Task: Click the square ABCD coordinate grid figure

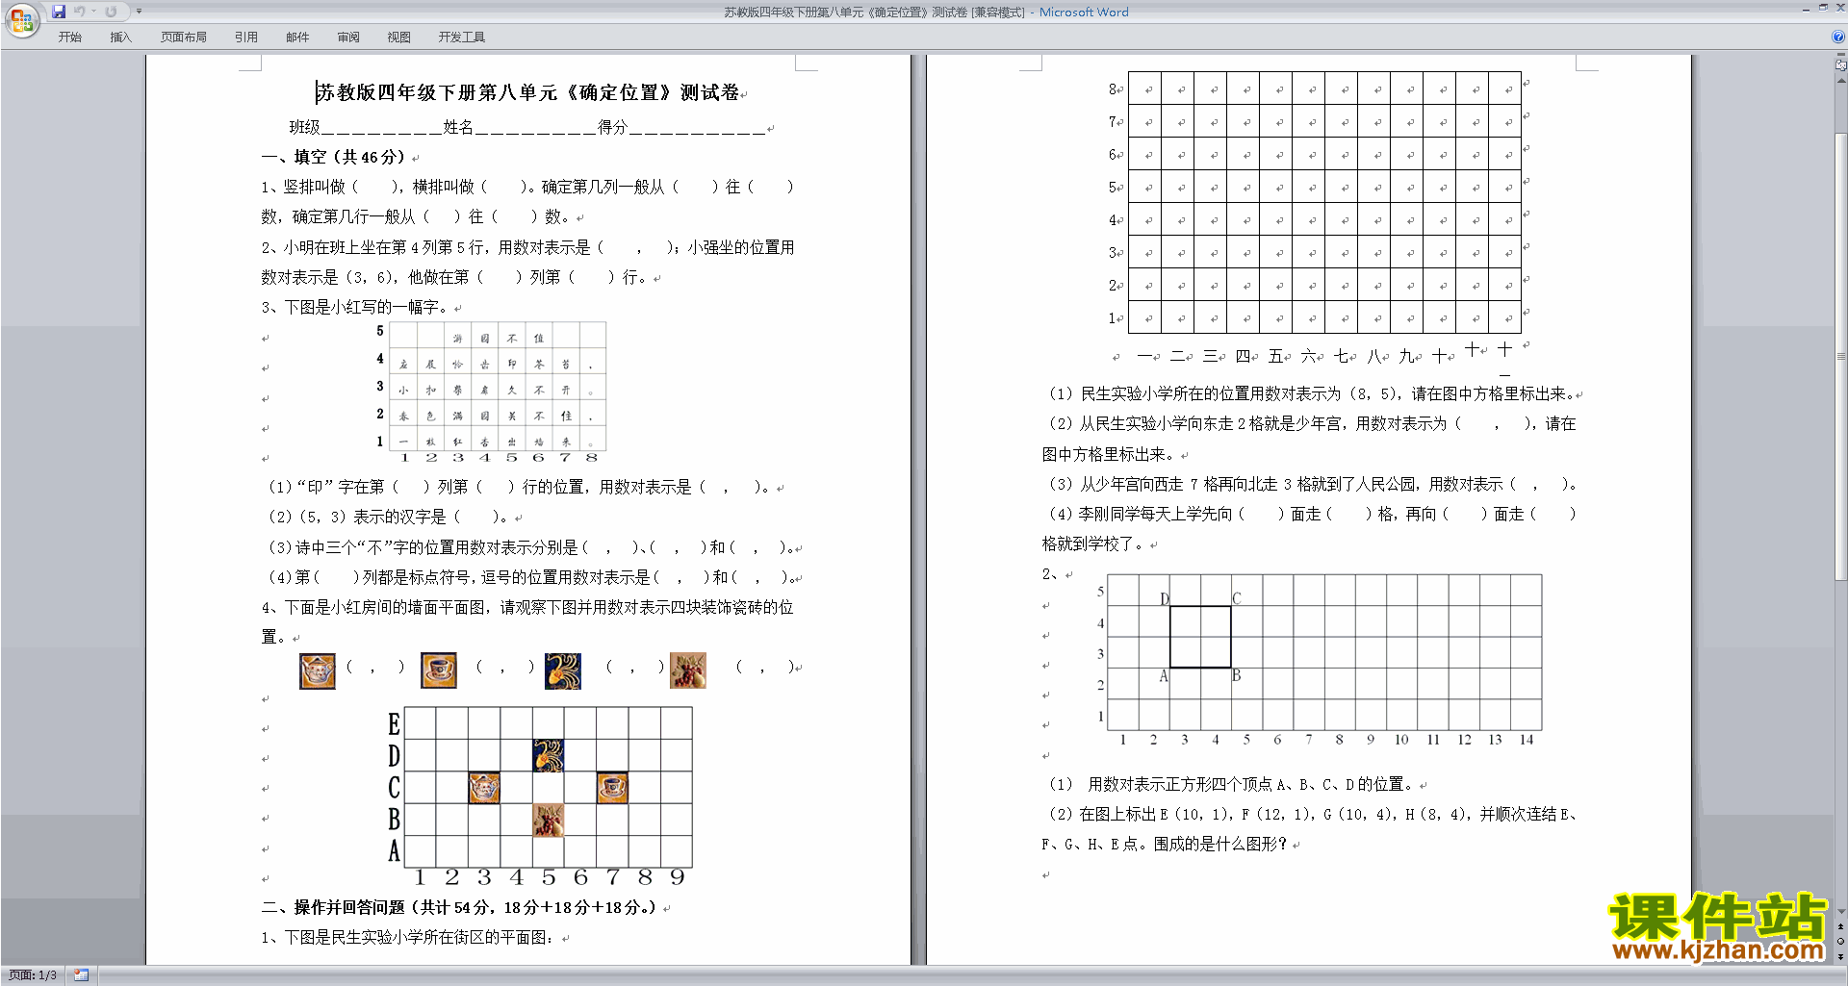Action: click(x=1319, y=660)
